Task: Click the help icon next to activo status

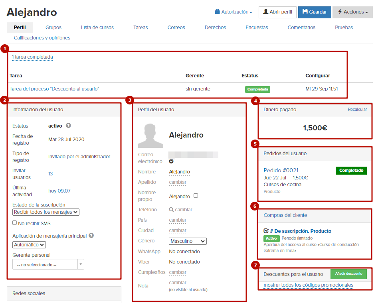Action: coord(68,125)
